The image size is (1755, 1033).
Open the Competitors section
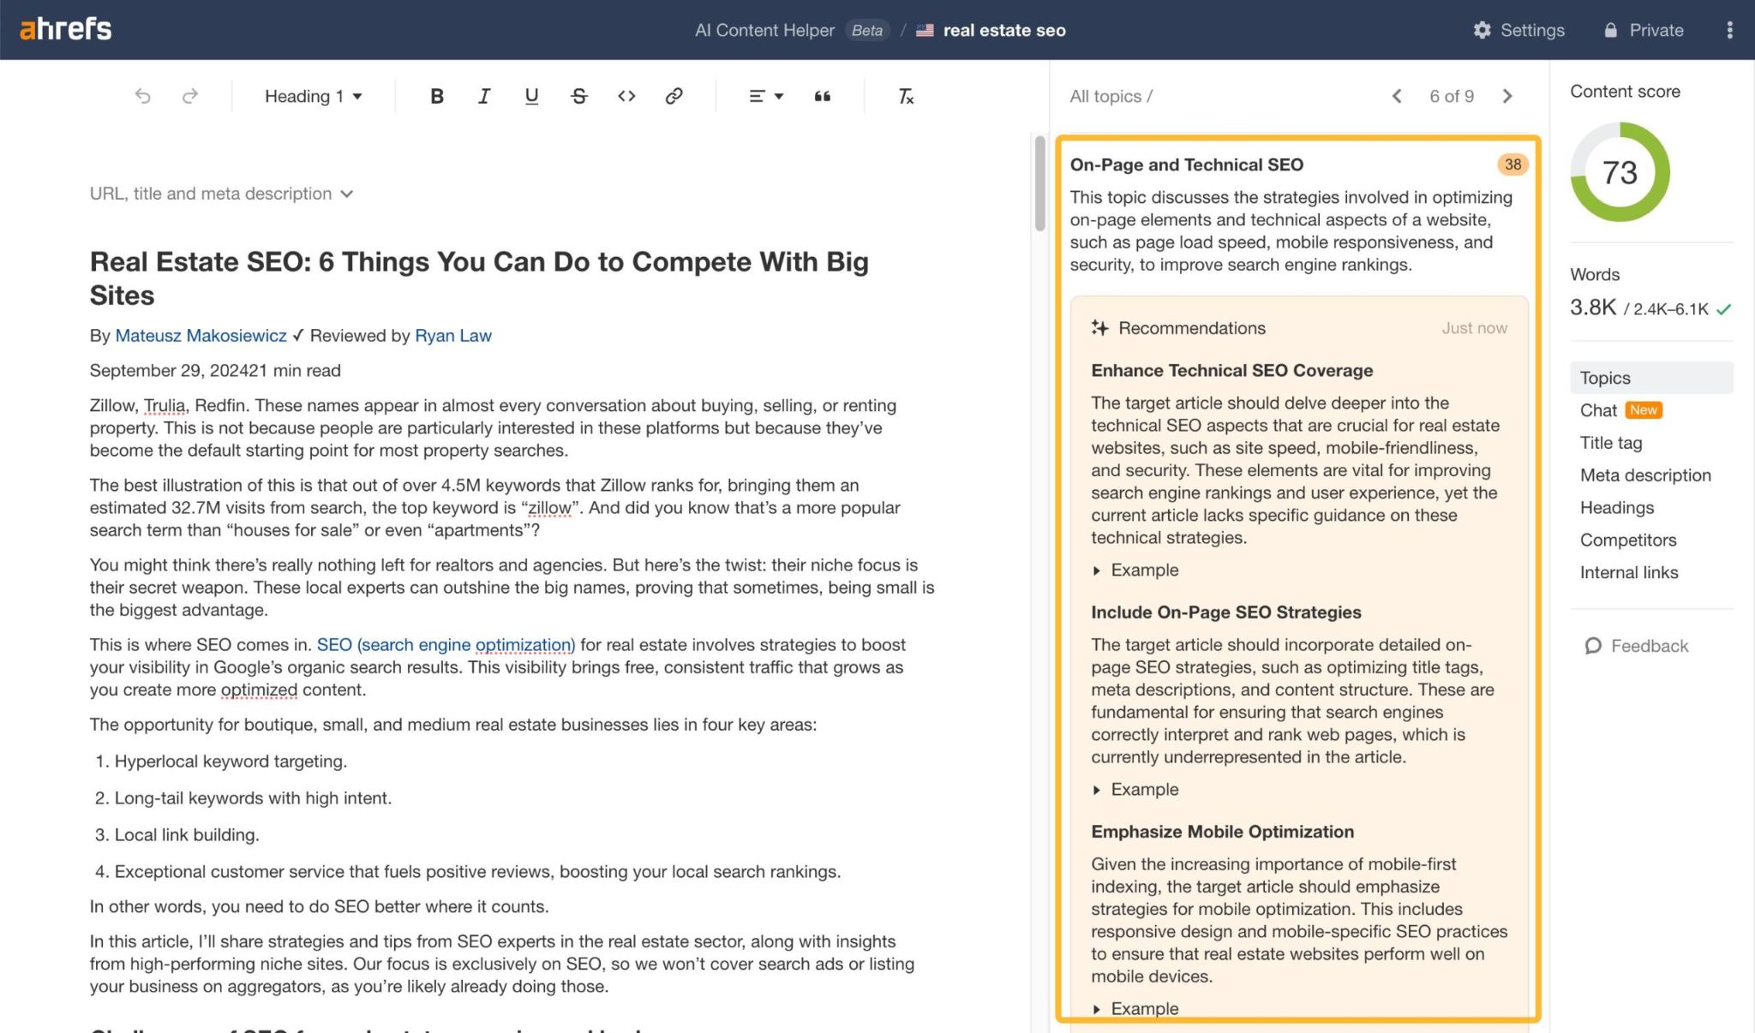click(x=1627, y=540)
